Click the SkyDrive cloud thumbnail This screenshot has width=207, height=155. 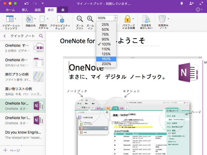[38, 48]
